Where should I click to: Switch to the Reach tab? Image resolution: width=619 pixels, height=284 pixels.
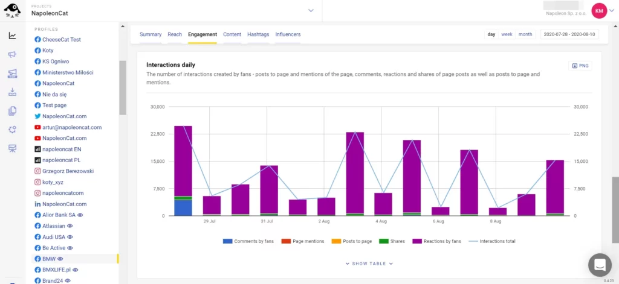(x=175, y=34)
